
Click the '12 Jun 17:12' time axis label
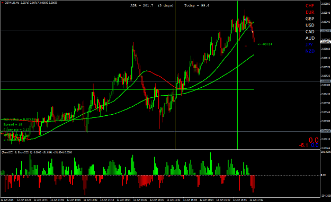coord(256,199)
